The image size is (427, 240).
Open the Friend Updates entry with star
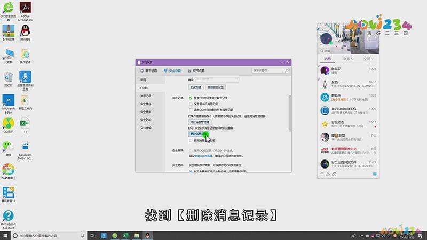coord(348,124)
